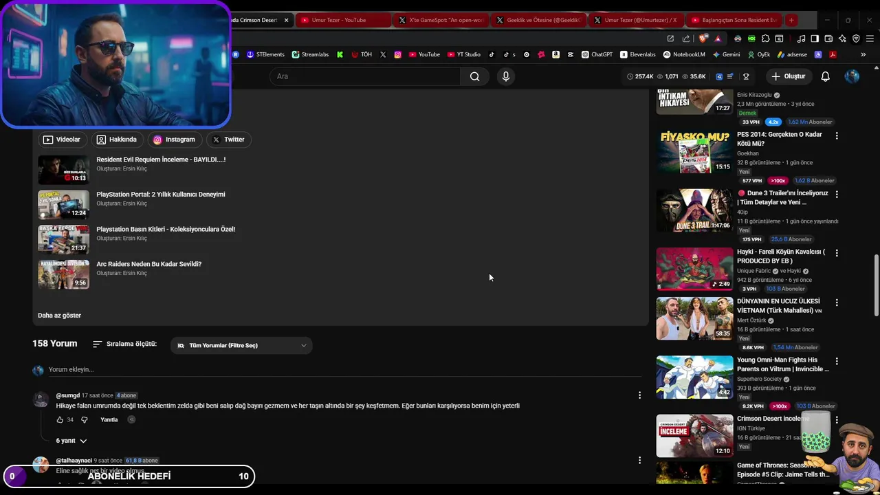880x495 pixels.
Task: Open Brave Leo AI sparkle icon
Action: click(842, 38)
